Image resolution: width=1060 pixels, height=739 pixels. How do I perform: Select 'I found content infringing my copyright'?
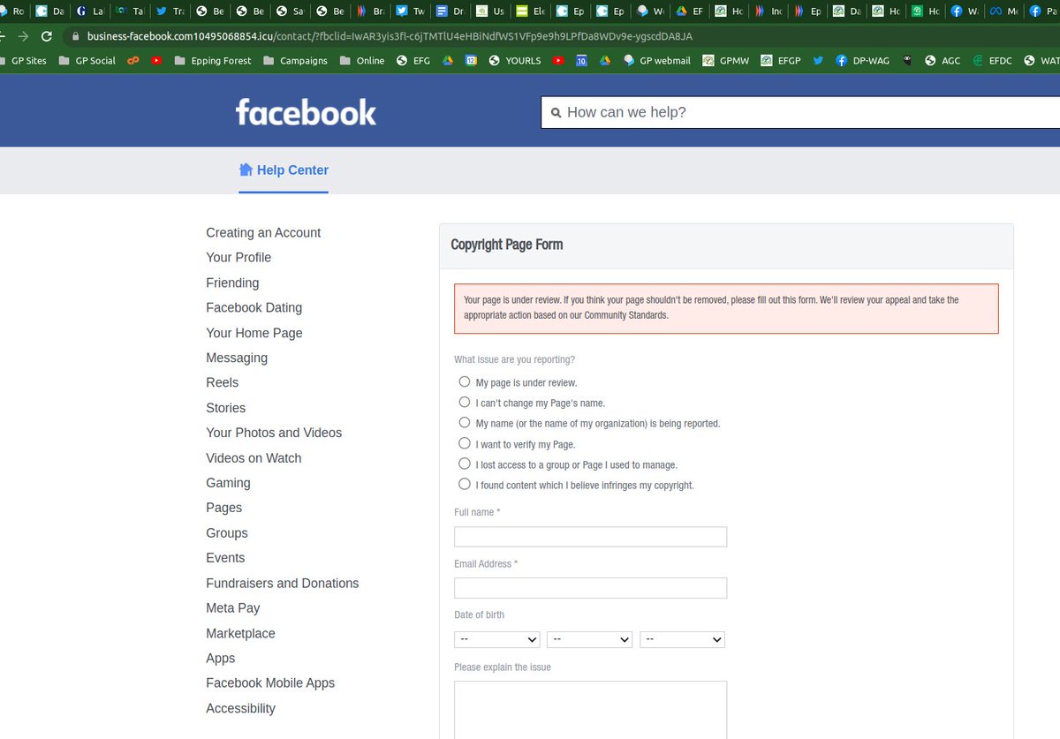(x=465, y=485)
